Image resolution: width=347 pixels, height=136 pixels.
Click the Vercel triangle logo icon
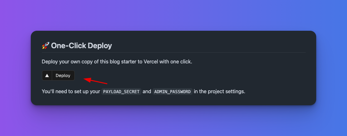tap(47, 75)
